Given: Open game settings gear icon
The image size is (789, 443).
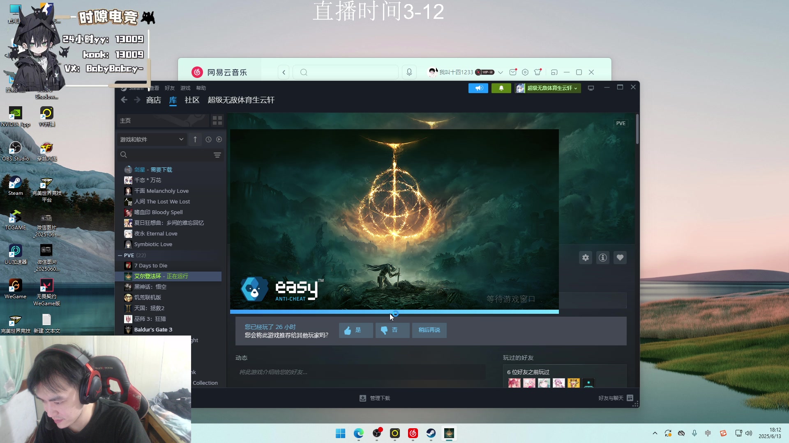Looking at the screenshot, I should click(586, 258).
